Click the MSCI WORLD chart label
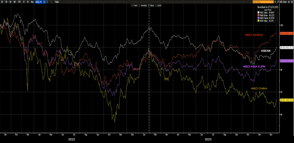 [254, 35]
